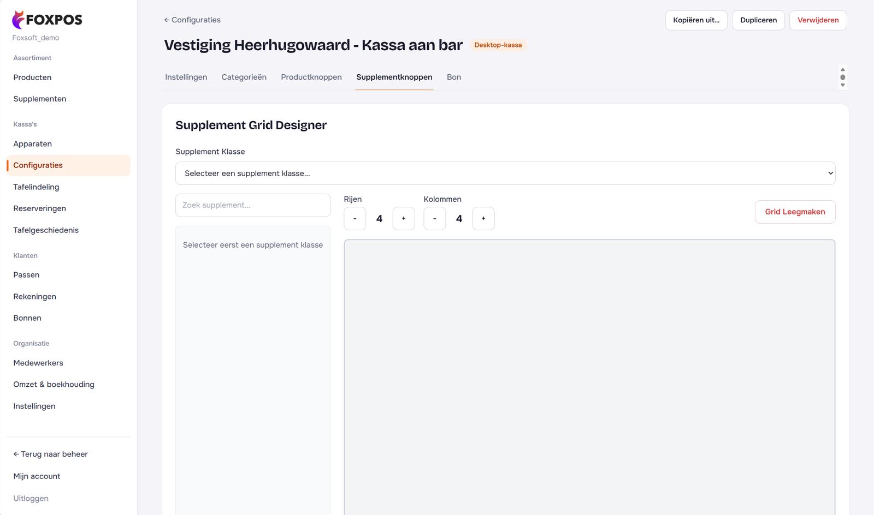Screen dimensions: 874x515
Task: Increase the Rijen row count
Action: tap(404, 219)
